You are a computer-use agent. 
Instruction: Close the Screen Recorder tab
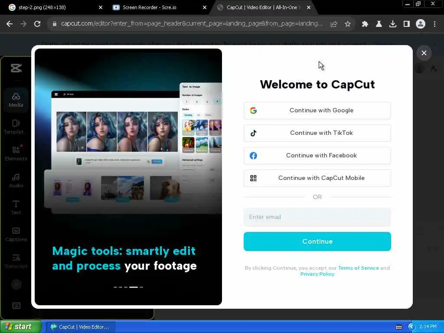tap(205, 8)
